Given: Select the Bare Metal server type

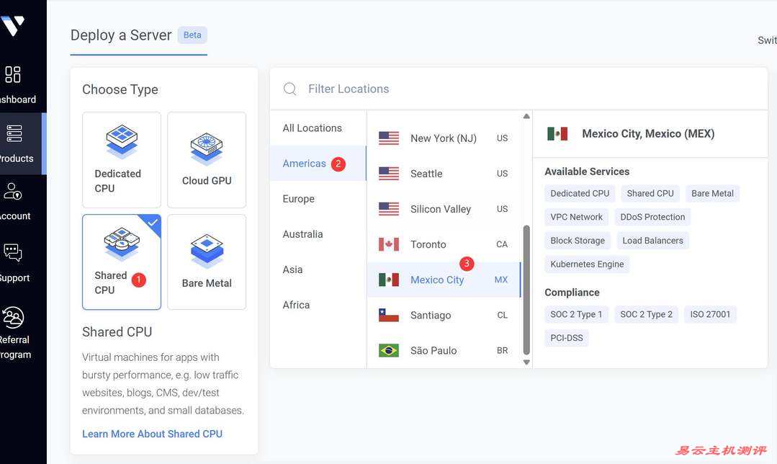Looking at the screenshot, I should click(x=207, y=262).
